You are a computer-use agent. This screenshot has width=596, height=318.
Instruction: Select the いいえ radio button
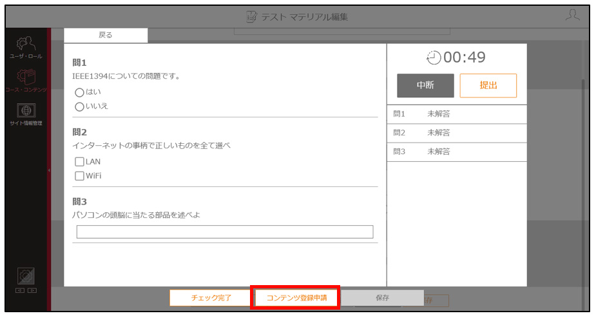79,107
